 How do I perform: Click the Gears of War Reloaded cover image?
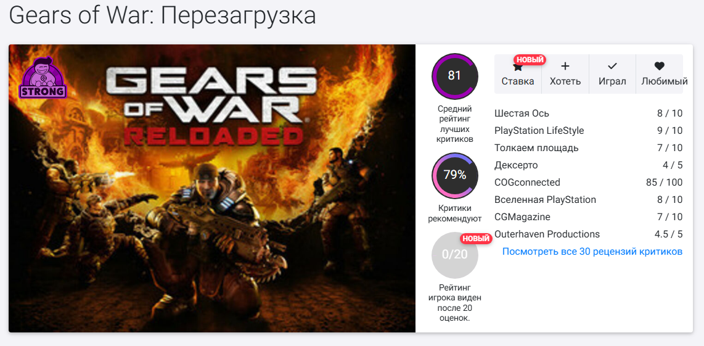(x=212, y=188)
